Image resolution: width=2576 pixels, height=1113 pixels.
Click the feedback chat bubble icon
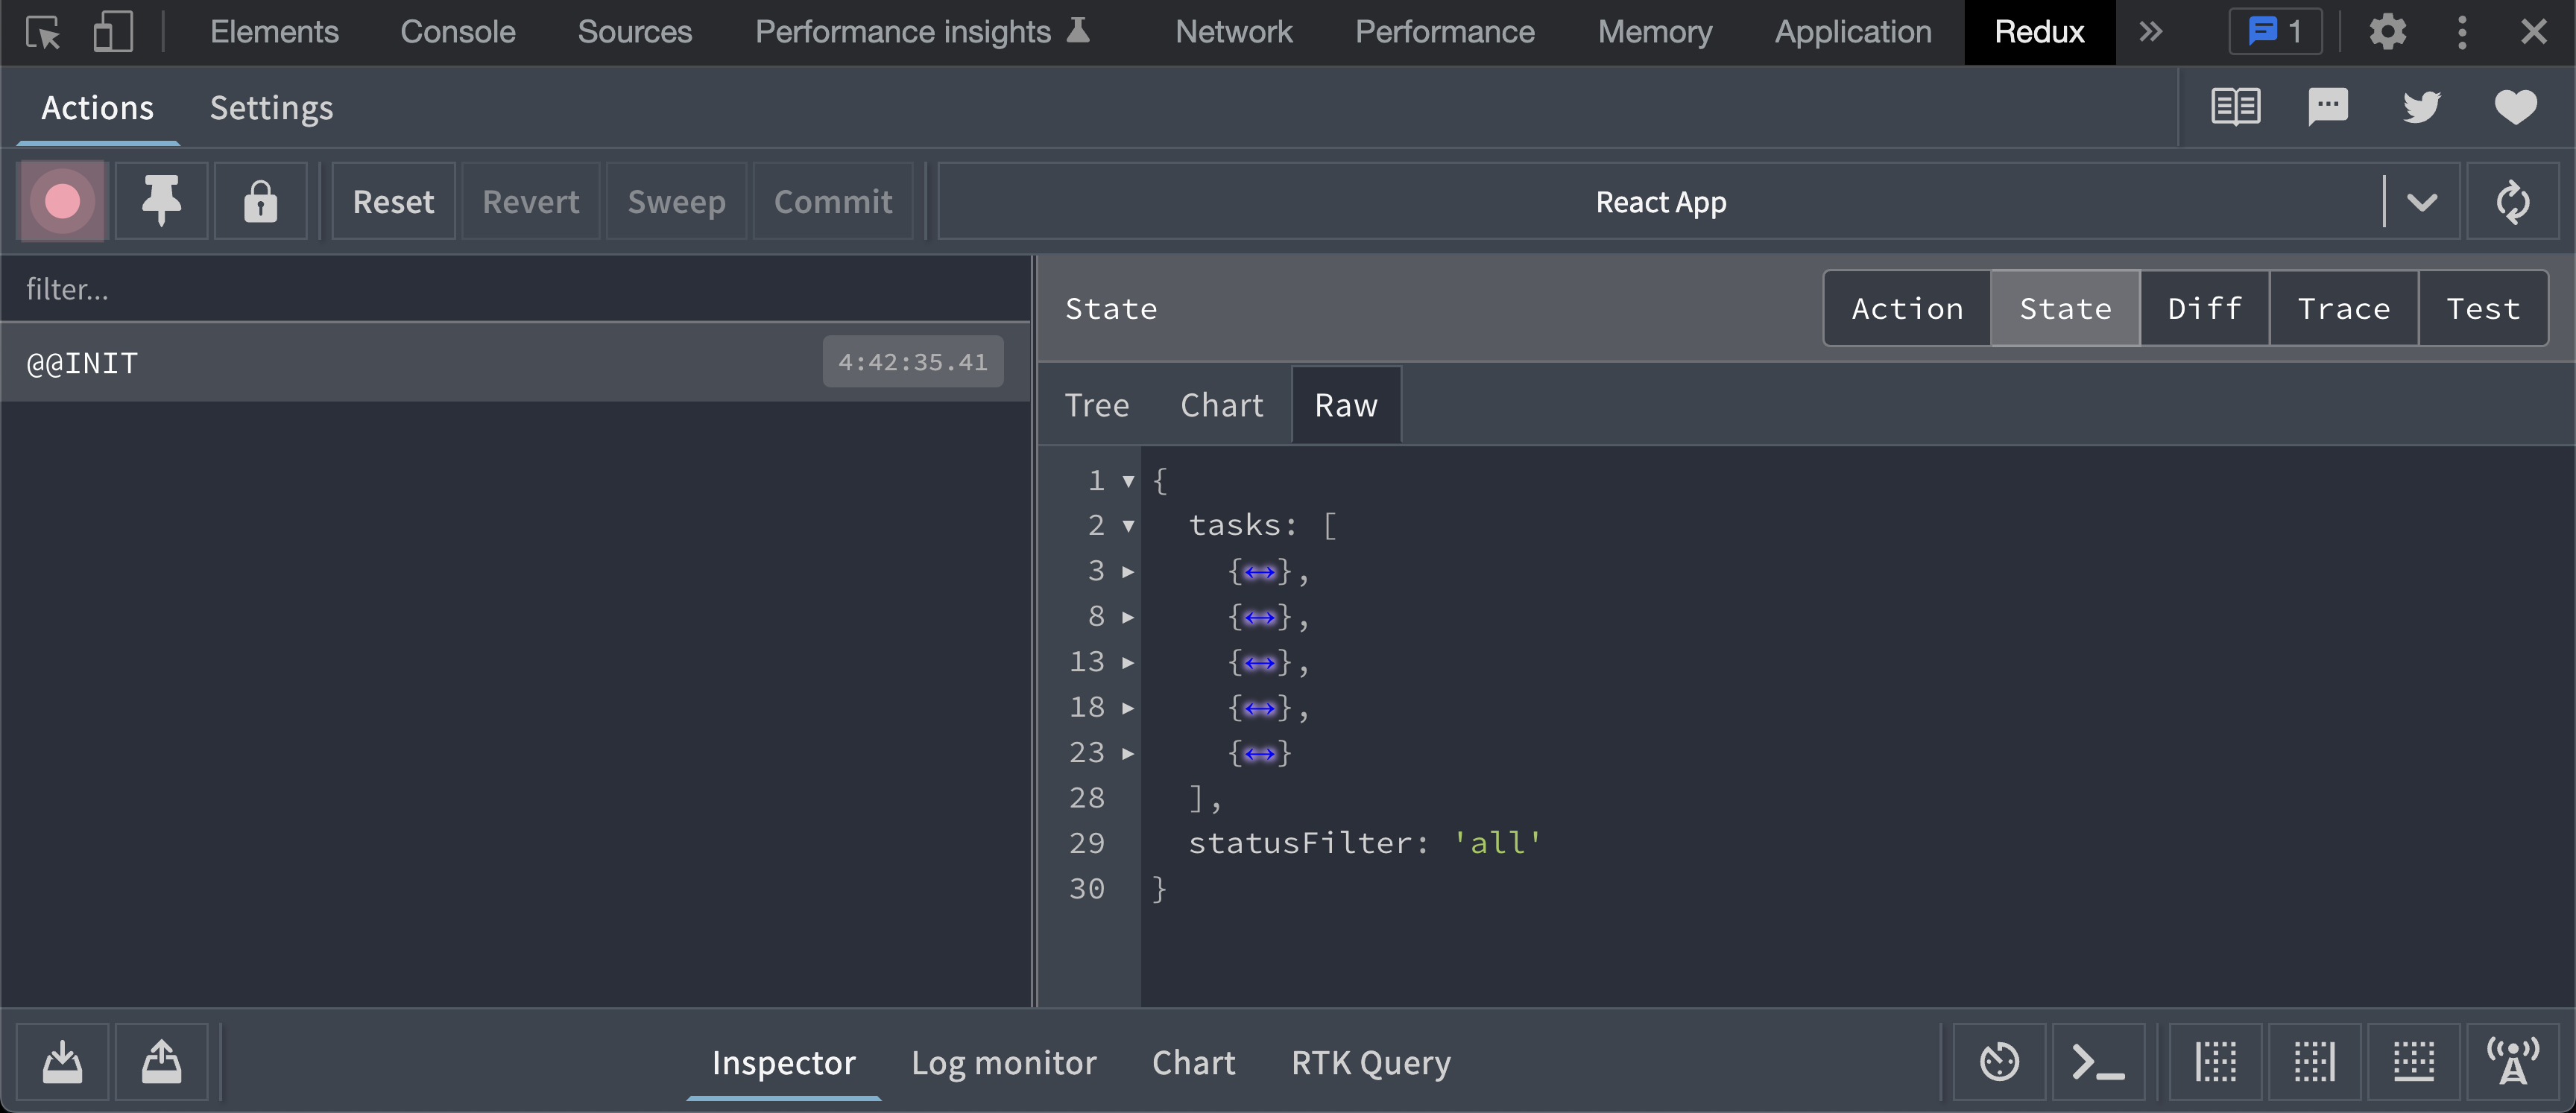click(2327, 107)
